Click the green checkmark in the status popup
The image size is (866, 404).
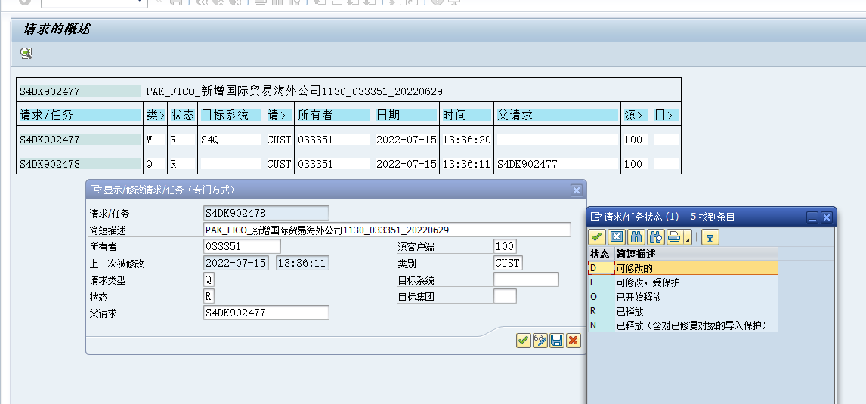point(597,237)
